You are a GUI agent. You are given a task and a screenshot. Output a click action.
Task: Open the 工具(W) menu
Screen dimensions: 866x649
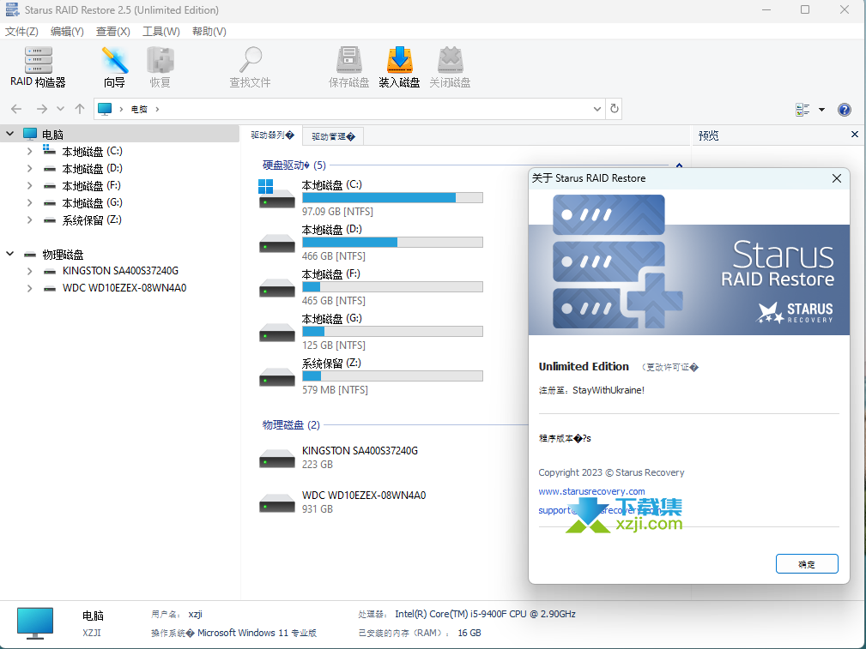(161, 32)
